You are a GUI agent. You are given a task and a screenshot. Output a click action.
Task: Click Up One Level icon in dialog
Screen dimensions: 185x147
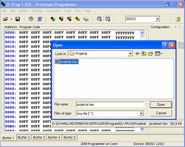144,54
